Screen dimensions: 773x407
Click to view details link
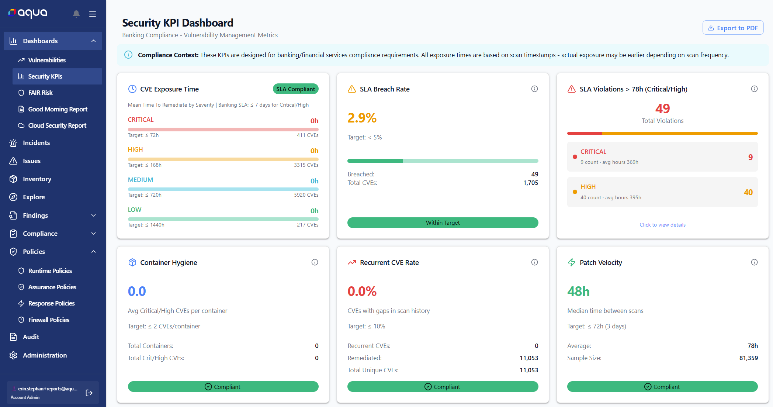pyautogui.click(x=662, y=225)
